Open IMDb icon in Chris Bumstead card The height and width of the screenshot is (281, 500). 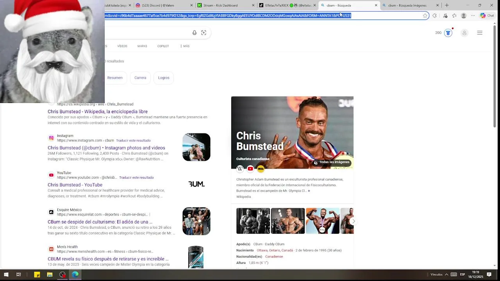pos(261,169)
